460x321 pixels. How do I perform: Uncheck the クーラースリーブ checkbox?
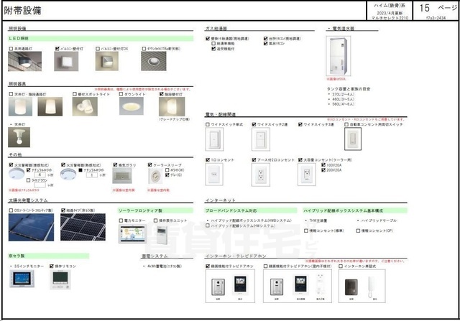150,165
